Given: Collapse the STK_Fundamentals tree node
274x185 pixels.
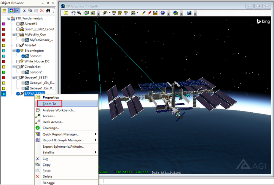Looking at the screenshot, I should 9,18.
